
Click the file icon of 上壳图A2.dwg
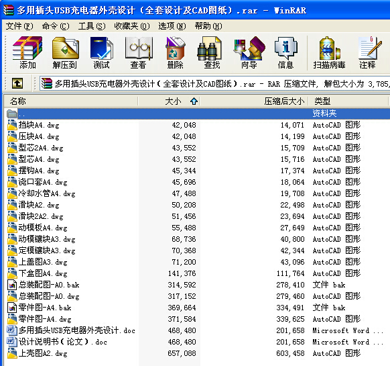pos(12,353)
